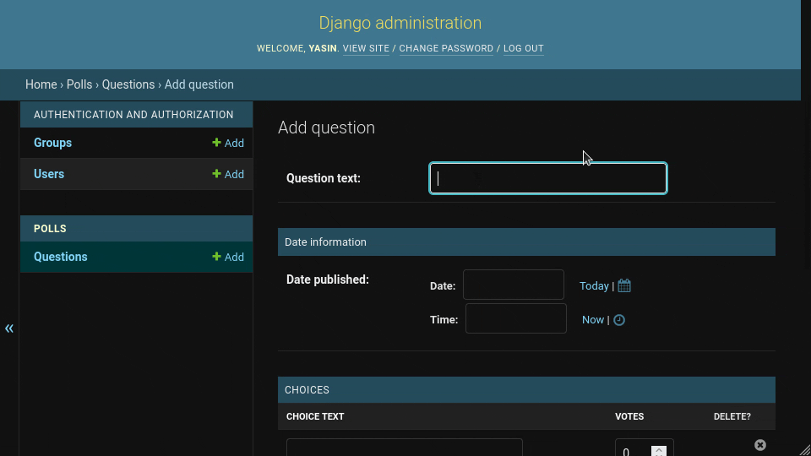Click the 'Question text:' label
811x456 pixels.
pyautogui.click(x=324, y=178)
